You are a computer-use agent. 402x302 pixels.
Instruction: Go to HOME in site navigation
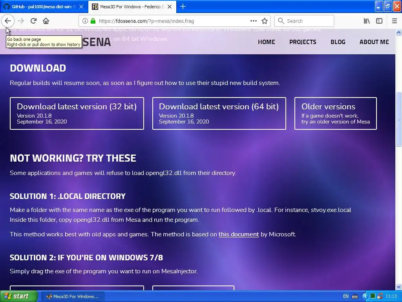[x=267, y=42]
